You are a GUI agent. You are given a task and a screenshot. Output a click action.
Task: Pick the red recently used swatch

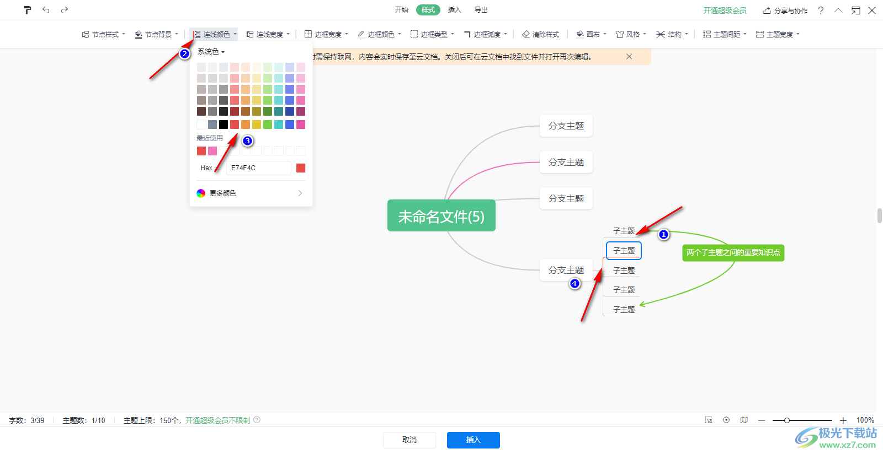coord(201,151)
